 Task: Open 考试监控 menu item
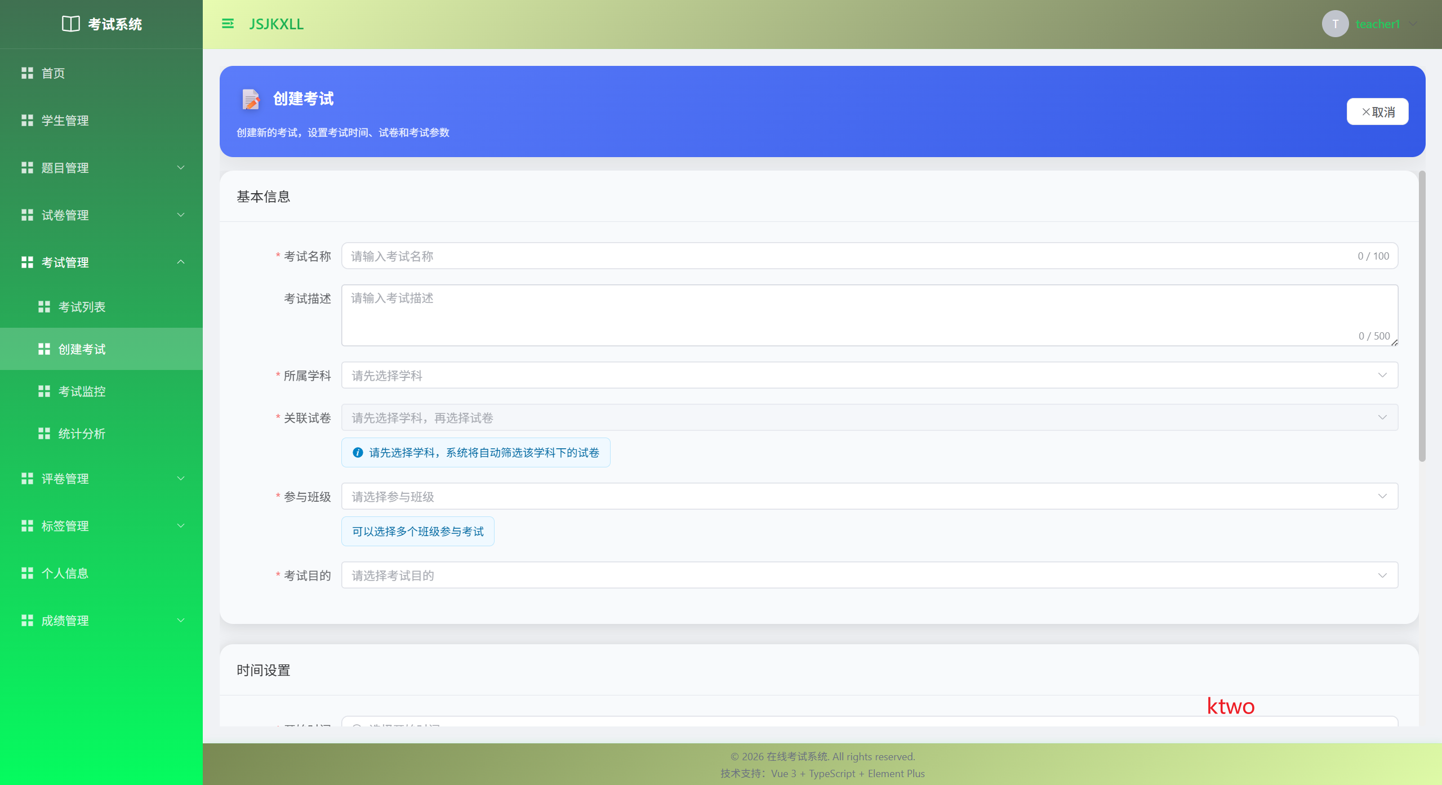pyautogui.click(x=82, y=391)
